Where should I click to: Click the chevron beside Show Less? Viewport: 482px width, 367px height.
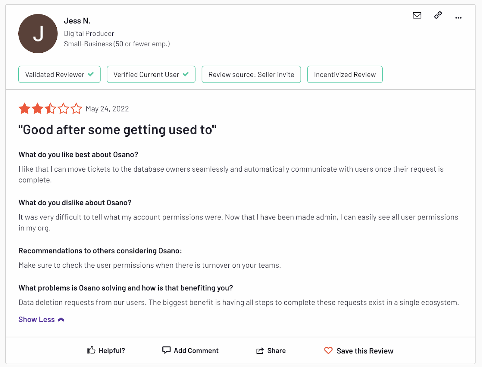(61, 320)
